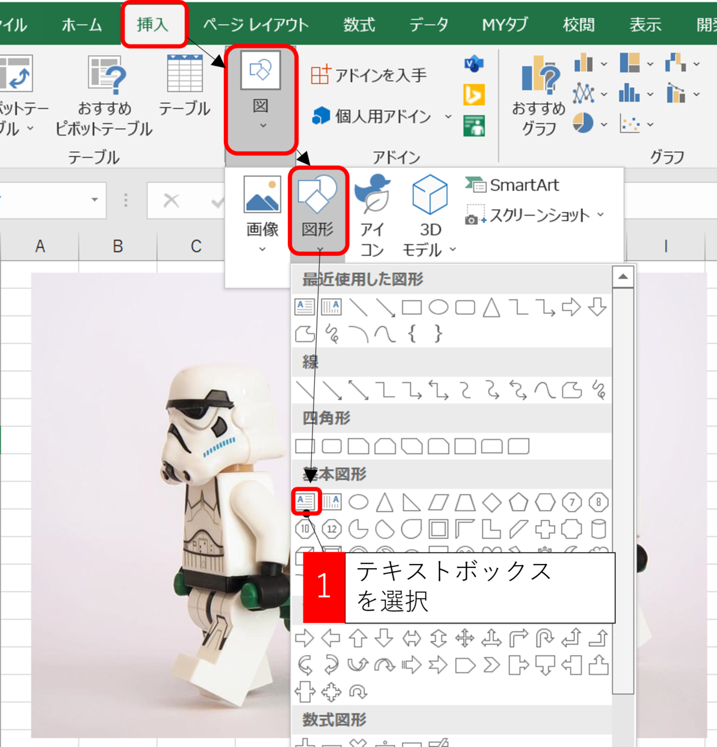717x747 pixels.
Task: Select the parallelogram shape
Action: [x=438, y=501]
